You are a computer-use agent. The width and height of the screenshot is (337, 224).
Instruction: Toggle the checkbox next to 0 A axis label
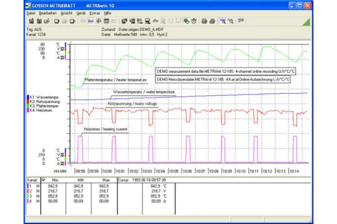tap(62, 164)
